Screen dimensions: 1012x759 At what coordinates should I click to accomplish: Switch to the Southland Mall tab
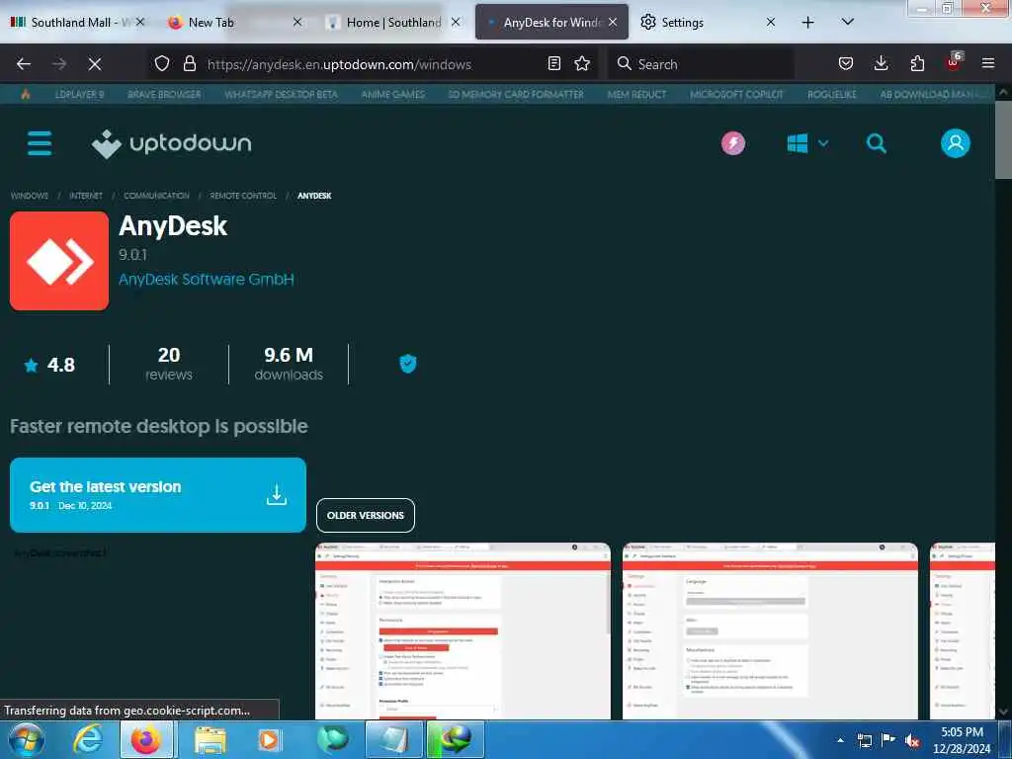(75, 23)
